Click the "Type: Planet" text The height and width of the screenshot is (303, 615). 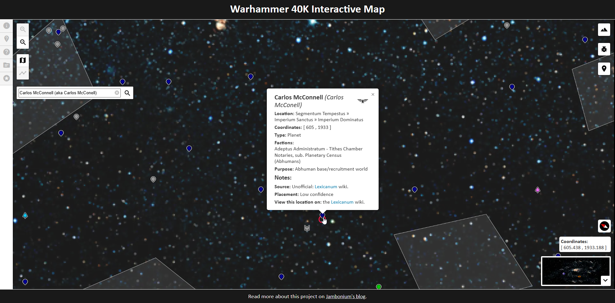288,135
